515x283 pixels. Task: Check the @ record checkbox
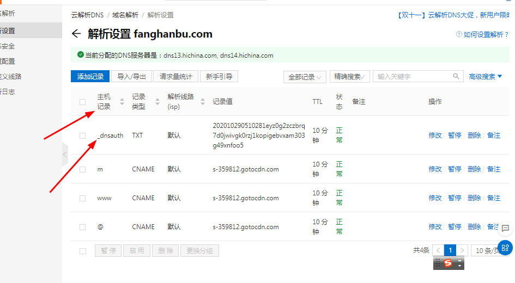pyautogui.click(x=82, y=227)
